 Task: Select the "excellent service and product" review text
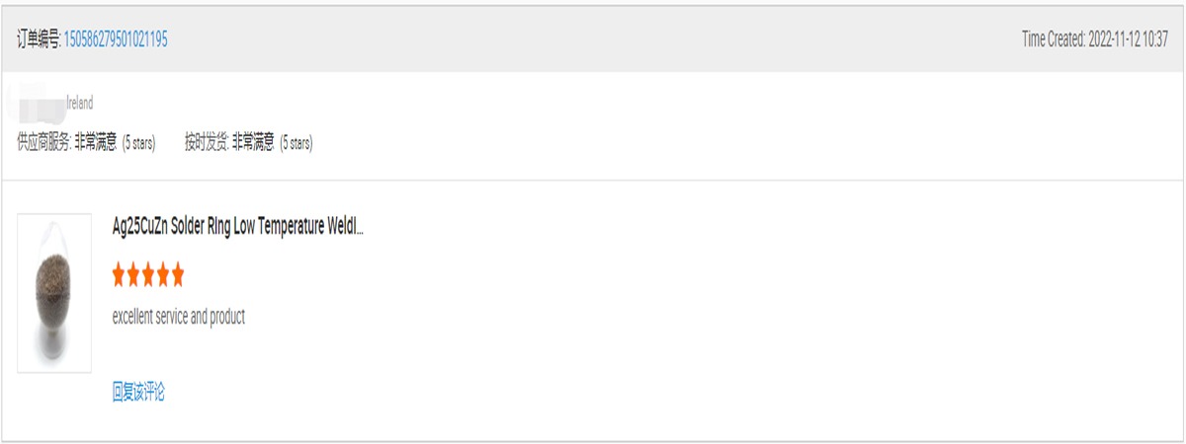179,317
